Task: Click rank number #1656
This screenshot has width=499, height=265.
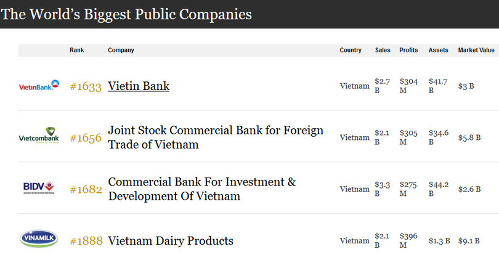Action: [x=85, y=138]
